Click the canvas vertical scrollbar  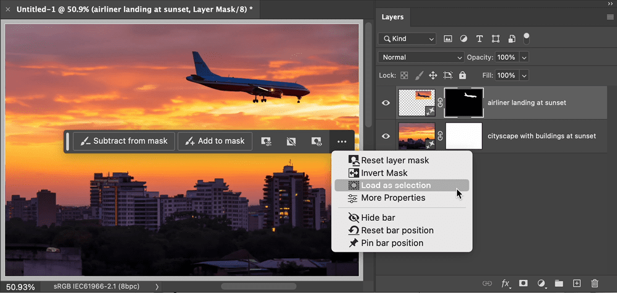(368, 75)
